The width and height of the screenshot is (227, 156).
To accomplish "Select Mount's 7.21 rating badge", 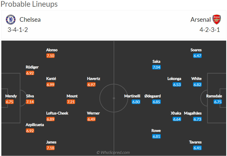I will coord(71,102).
